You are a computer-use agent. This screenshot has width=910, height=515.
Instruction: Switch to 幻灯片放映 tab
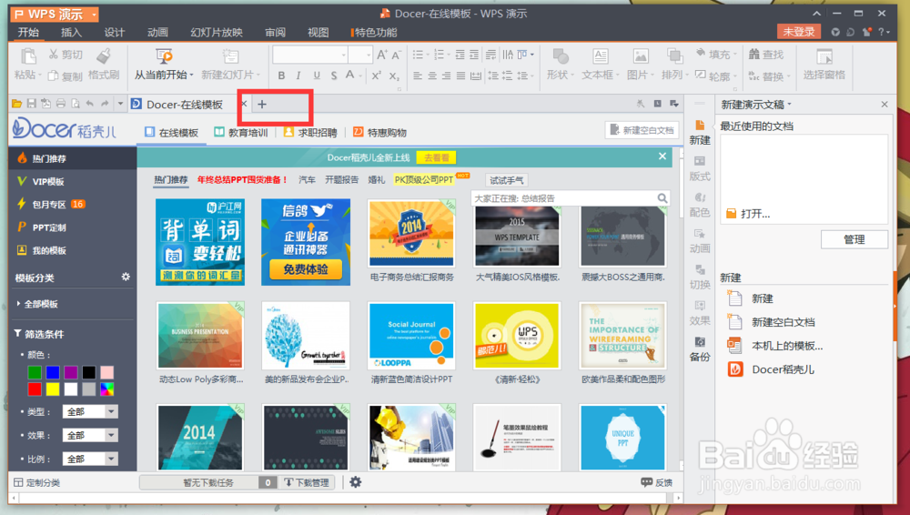(x=217, y=33)
